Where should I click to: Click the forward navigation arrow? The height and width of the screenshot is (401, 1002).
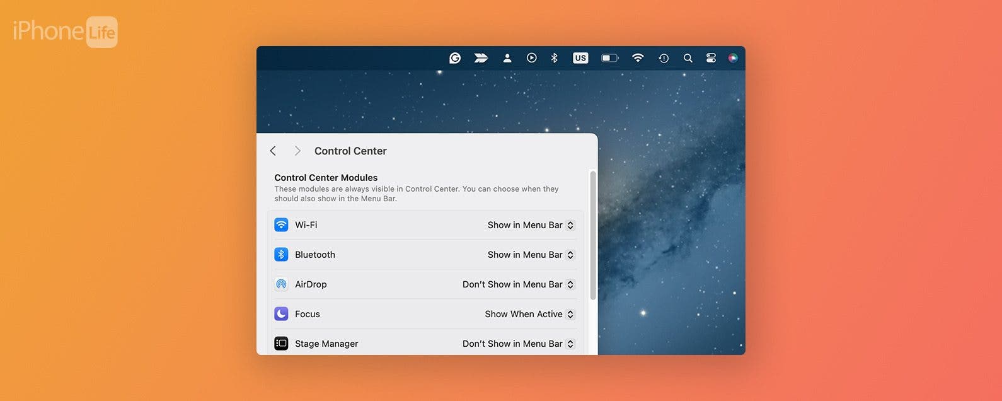[297, 151]
